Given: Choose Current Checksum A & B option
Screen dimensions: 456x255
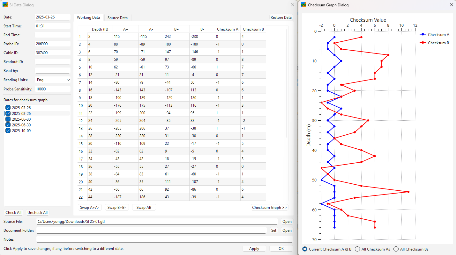Looking at the screenshot, I should [305, 249].
